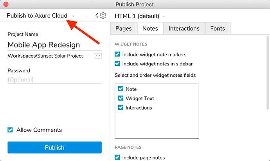This screenshot has height=161, width=270.
Task: Uncheck the Note field checkbox
Action: [x=121, y=89]
